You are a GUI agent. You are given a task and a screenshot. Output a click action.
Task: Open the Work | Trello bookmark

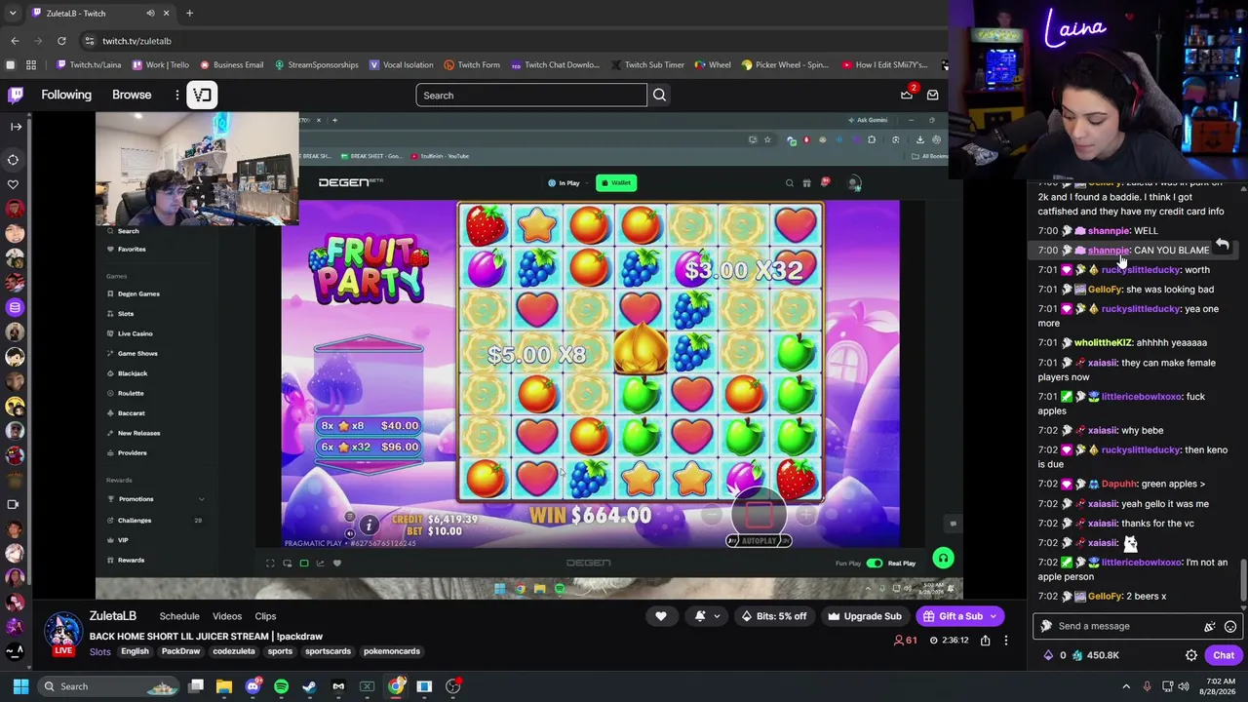tap(160, 65)
